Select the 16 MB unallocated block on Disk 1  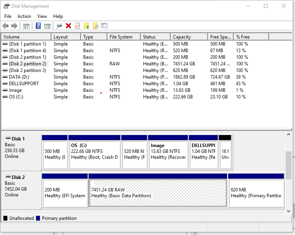[x=225, y=152]
